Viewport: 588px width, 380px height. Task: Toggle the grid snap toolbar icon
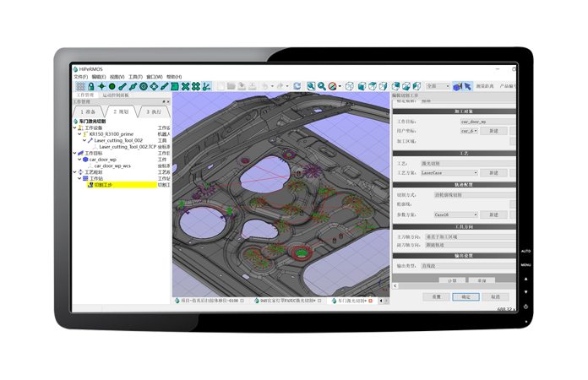click(x=80, y=87)
